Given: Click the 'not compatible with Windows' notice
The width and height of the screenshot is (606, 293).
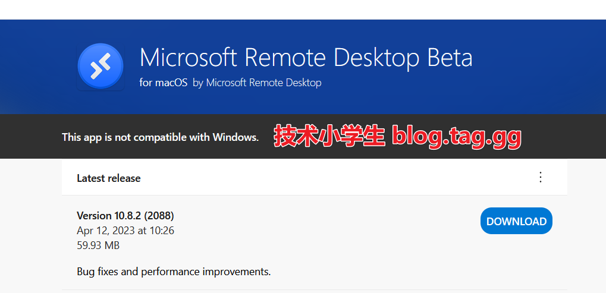Looking at the screenshot, I should pyautogui.click(x=160, y=137).
